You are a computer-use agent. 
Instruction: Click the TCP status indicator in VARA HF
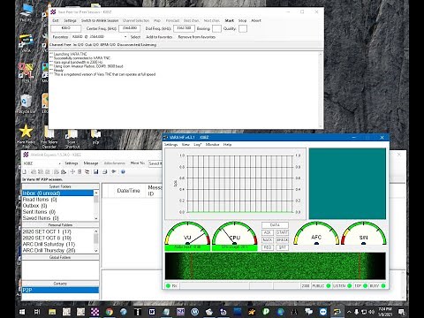point(361,285)
